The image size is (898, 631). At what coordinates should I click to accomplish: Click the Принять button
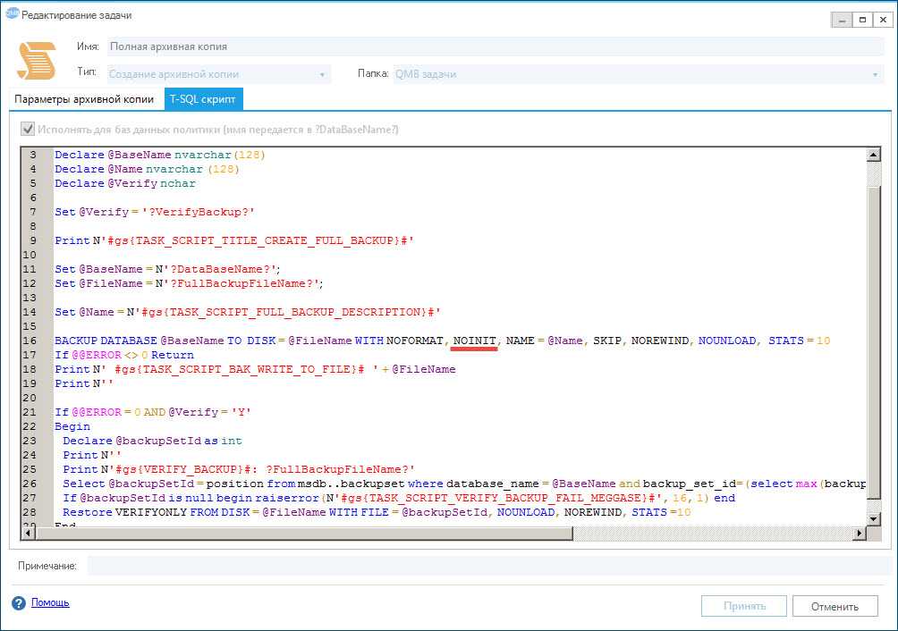point(744,606)
